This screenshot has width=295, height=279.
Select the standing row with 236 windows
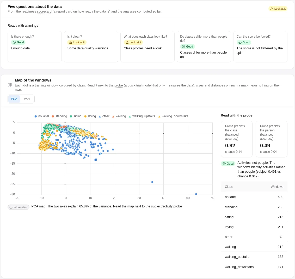[x=254, y=207]
